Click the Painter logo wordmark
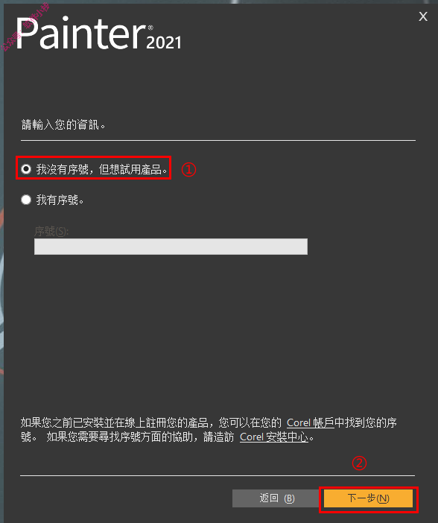The width and height of the screenshot is (438, 523). pos(81,34)
